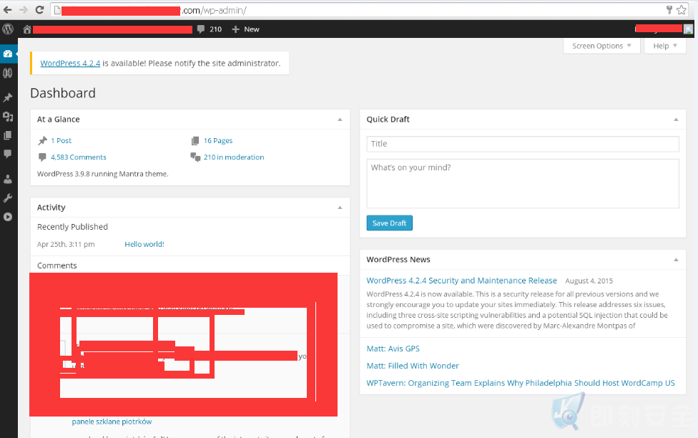Screen dimensions: 698x438
Task: Expand the Help dropdown
Action: click(x=665, y=46)
